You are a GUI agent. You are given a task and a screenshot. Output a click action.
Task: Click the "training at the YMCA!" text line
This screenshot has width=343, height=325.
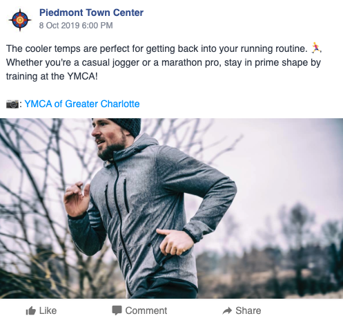point(52,76)
